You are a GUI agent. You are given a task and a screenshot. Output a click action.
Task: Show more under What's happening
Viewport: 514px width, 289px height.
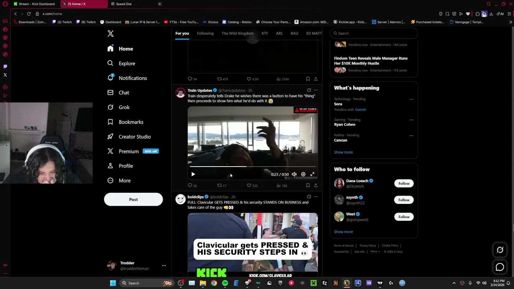click(343, 152)
